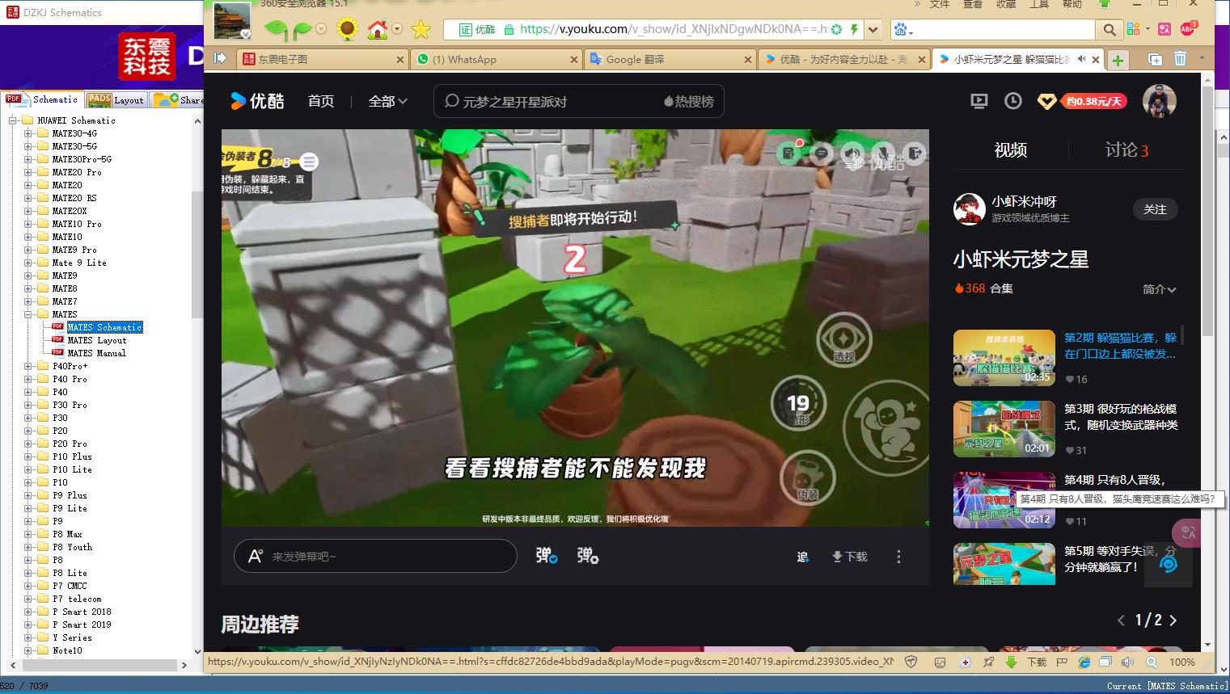Close the 优酷 - 为好内容全力以赴 tab
Viewport: 1230px width, 694px height.
tap(922, 60)
